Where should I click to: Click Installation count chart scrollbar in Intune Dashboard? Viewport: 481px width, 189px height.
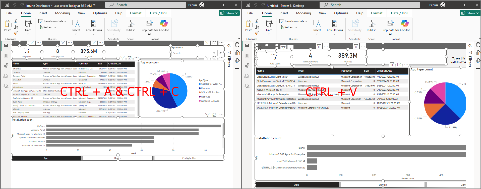point(223,130)
